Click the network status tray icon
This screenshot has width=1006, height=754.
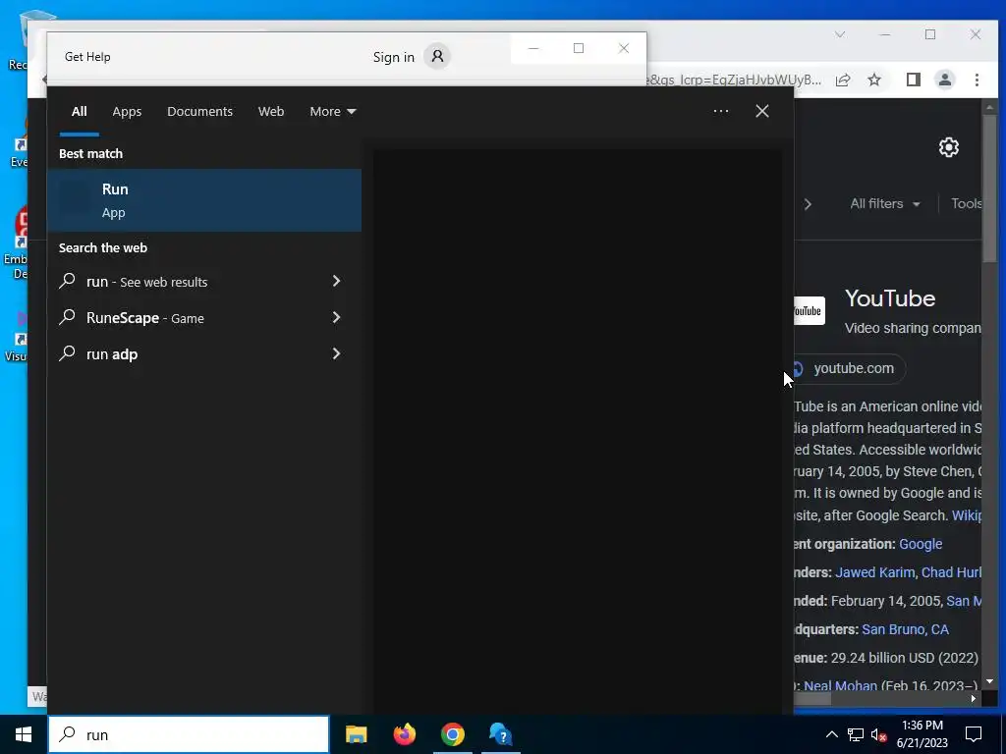[856, 734]
